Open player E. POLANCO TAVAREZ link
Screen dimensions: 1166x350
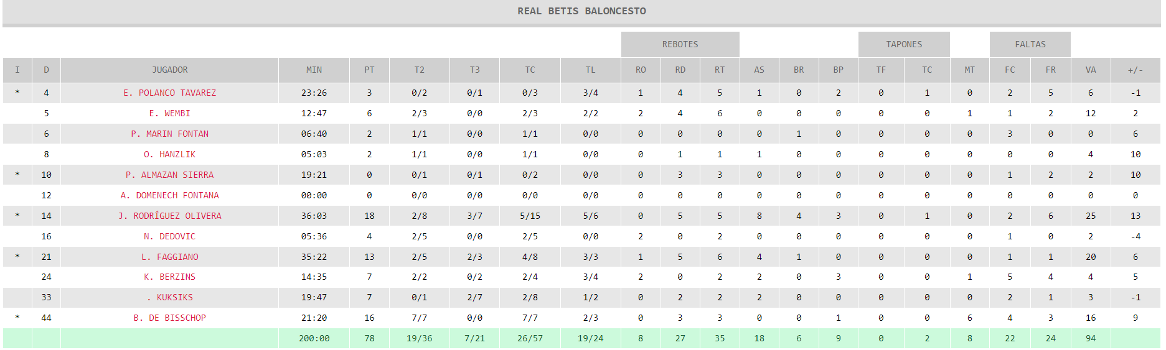click(169, 93)
